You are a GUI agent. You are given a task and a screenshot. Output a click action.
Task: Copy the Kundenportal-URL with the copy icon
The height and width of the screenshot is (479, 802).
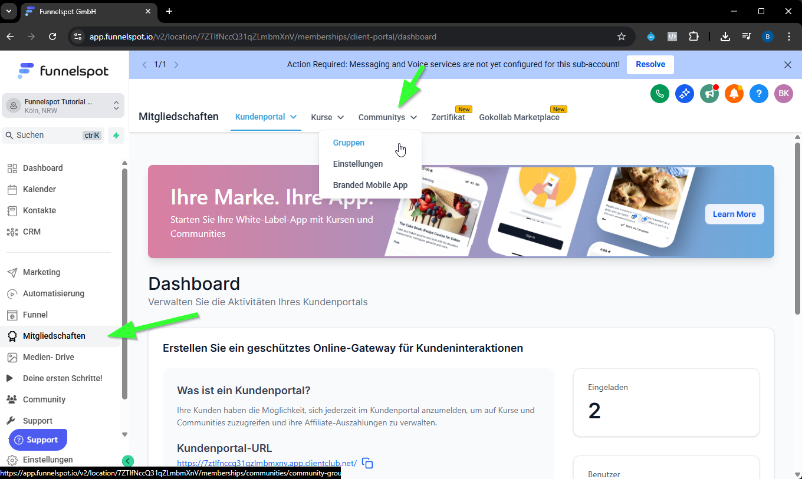[x=367, y=463]
